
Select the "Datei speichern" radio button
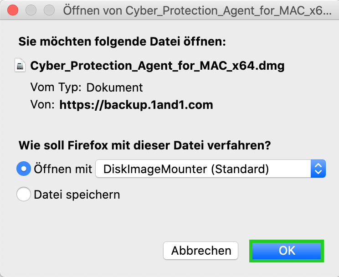pyautogui.click(x=24, y=194)
